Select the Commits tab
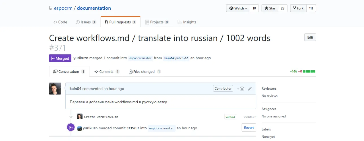The width and height of the screenshot is (364, 141). click(x=107, y=71)
